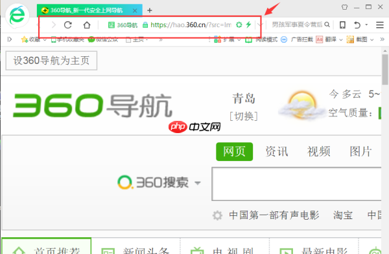The height and width of the screenshot is (254, 389).
Task: Click the green circular compatibility icon
Action: point(239,25)
